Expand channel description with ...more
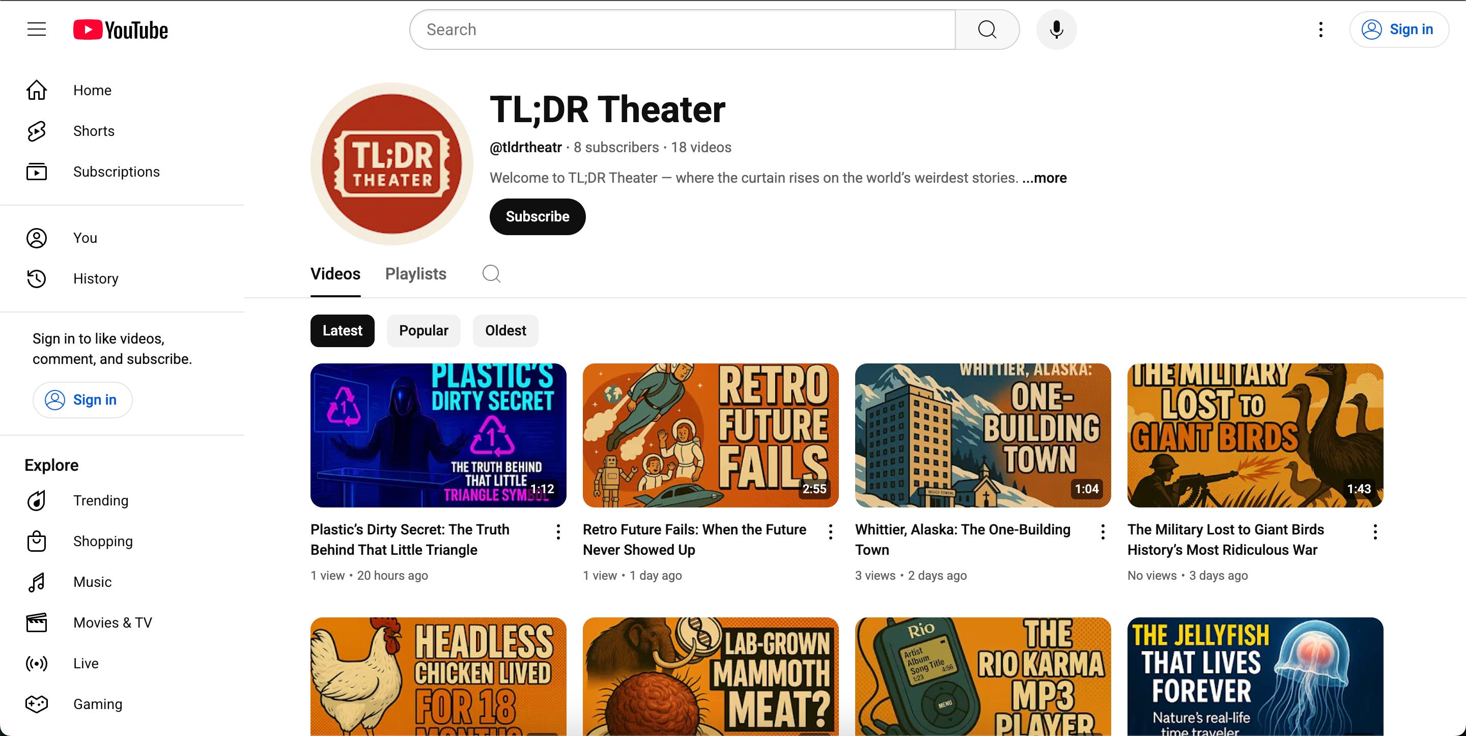The height and width of the screenshot is (736, 1466). click(x=1045, y=178)
